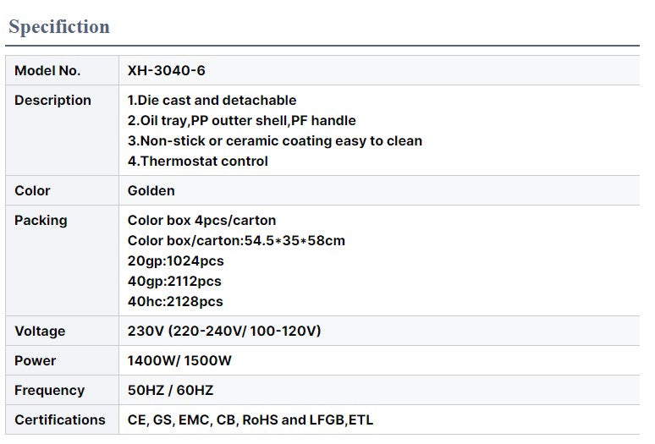Click the 'Color box 4pcs/carton' text
The height and width of the screenshot is (444, 655).
tap(202, 221)
